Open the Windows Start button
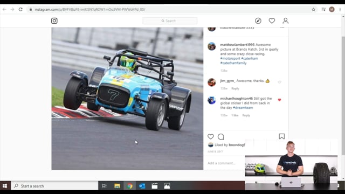This screenshot has width=345, height=194. click(x=5, y=186)
